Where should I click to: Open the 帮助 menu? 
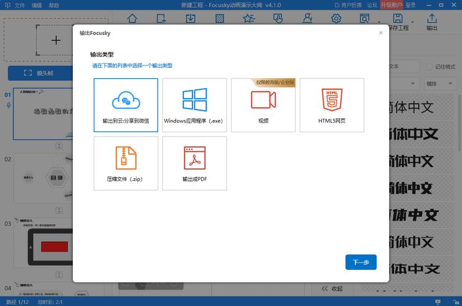pos(55,5)
